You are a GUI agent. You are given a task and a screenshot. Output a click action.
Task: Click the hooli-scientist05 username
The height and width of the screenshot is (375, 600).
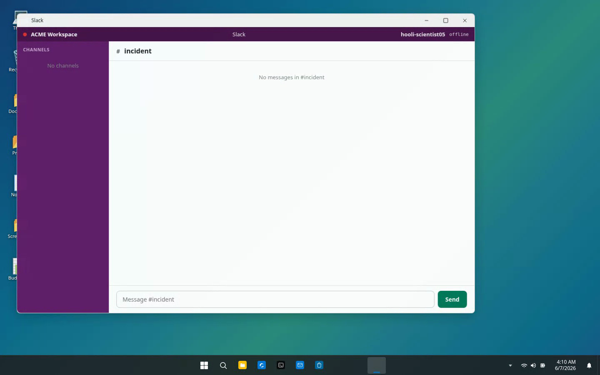(422, 34)
